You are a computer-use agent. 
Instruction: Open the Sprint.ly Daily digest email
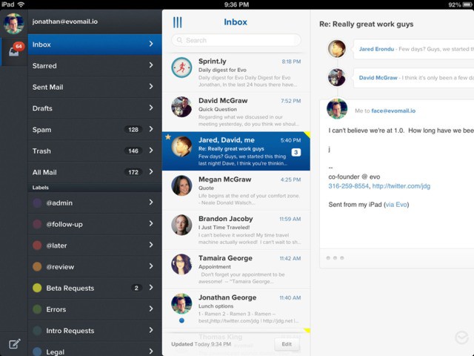(x=236, y=73)
